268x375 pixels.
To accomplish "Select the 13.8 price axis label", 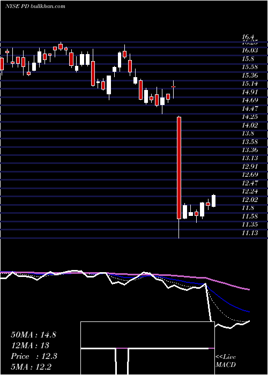I will click(248, 133).
